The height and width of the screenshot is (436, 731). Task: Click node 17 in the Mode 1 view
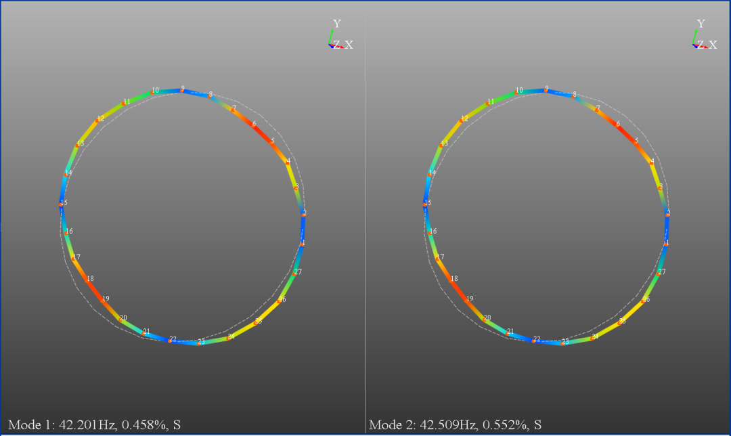pos(74,259)
